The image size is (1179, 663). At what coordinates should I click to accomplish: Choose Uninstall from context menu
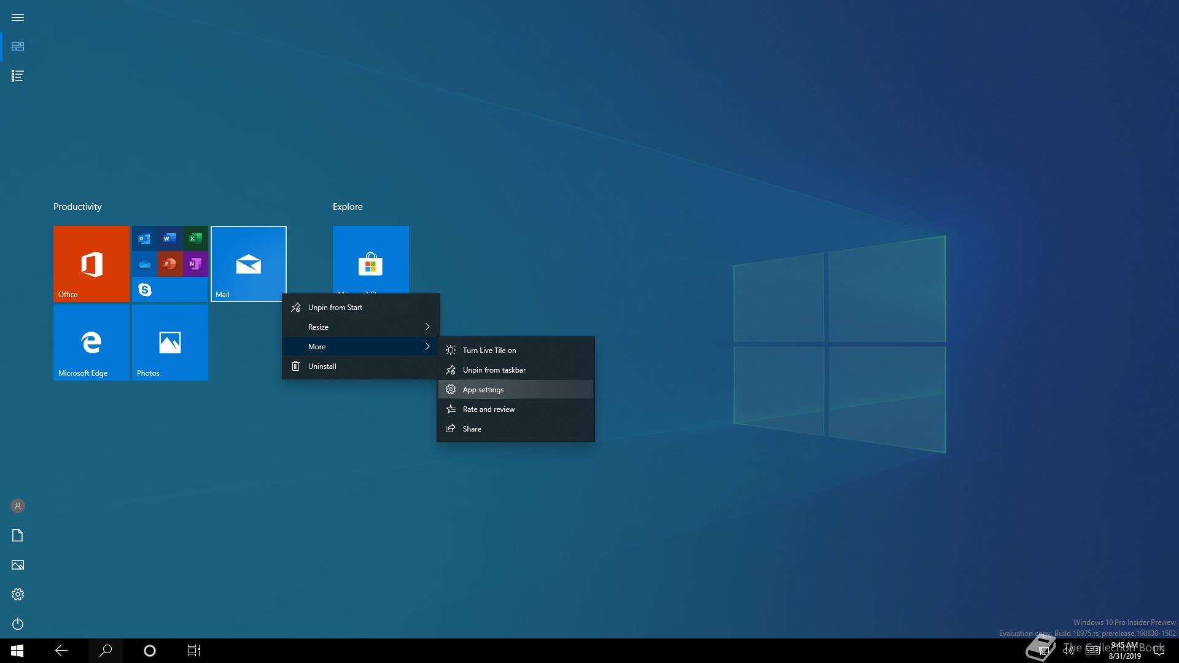click(x=361, y=366)
